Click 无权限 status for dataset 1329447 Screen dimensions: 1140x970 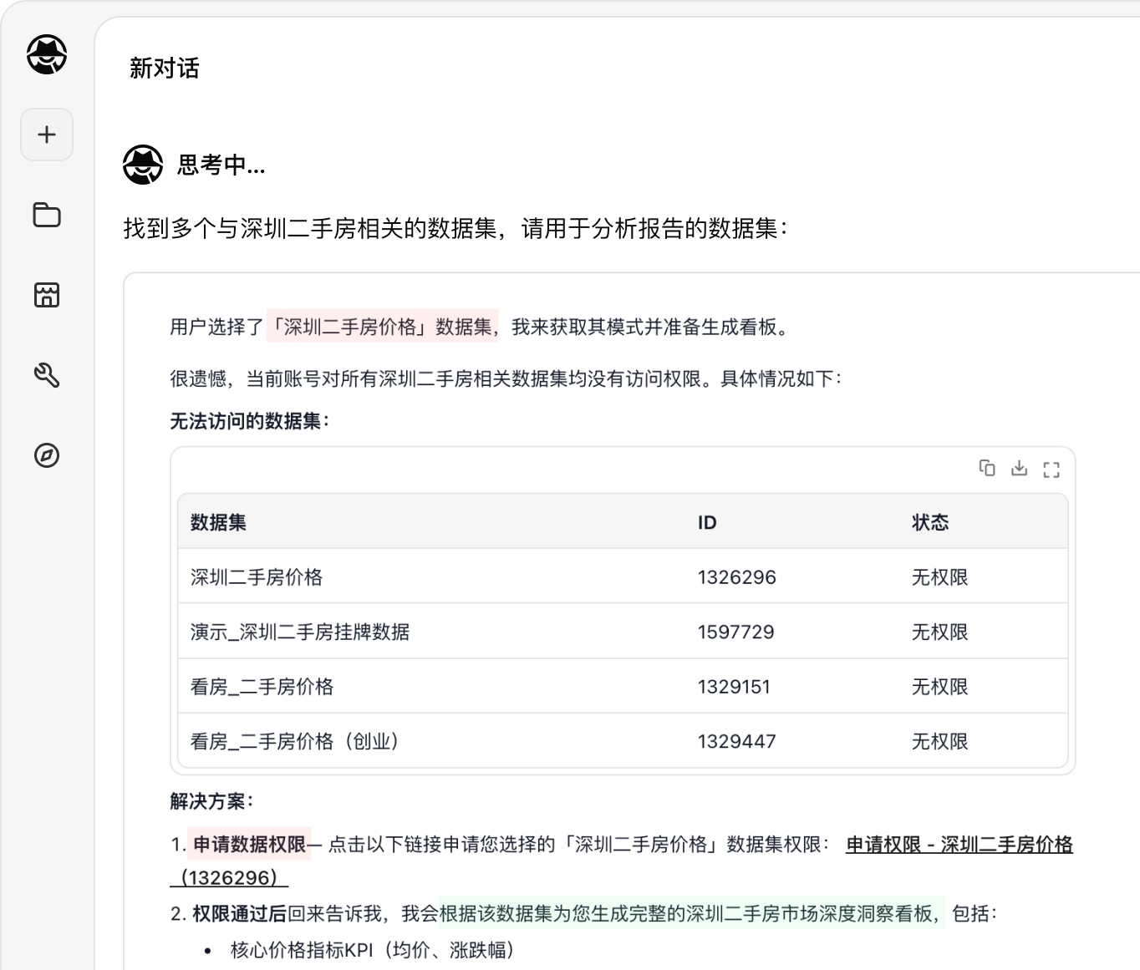point(939,741)
